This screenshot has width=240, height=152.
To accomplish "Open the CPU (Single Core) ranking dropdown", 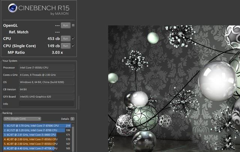I will click(x=22, y=119).
